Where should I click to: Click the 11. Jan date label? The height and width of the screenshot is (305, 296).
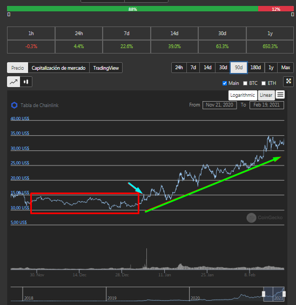(165, 275)
